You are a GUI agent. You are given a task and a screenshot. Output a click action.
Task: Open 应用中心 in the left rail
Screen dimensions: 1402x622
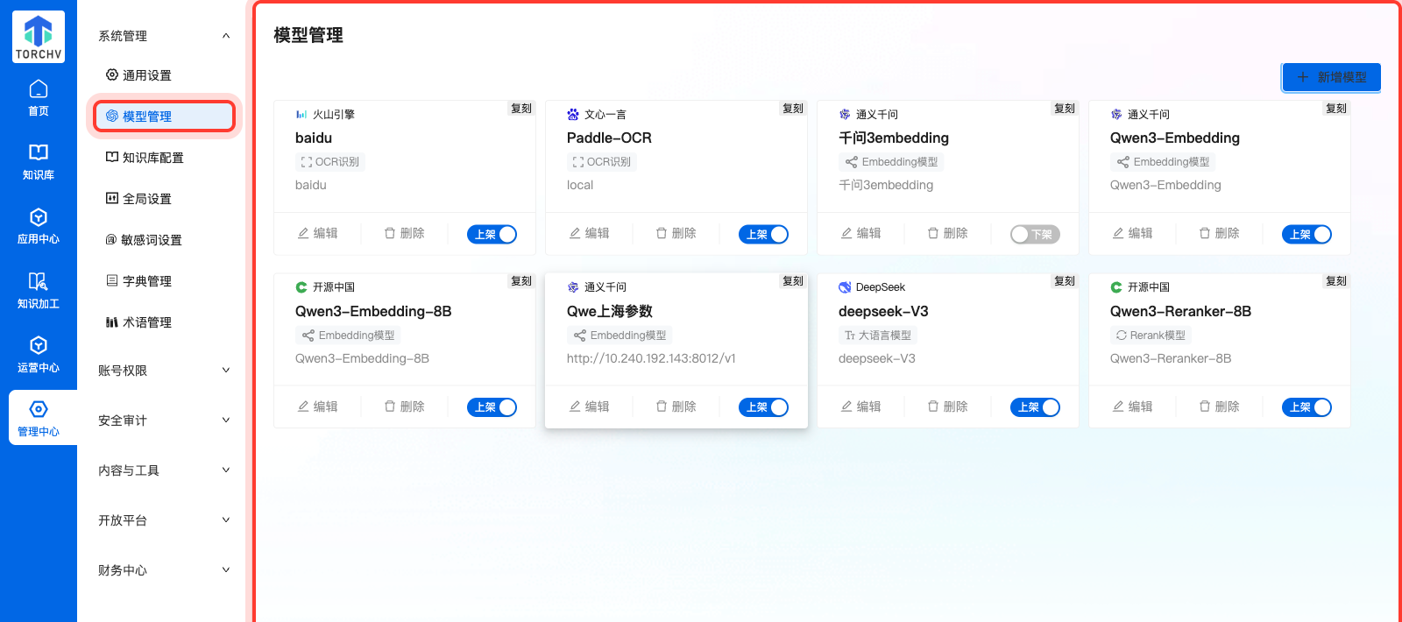pyautogui.click(x=39, y=225)
